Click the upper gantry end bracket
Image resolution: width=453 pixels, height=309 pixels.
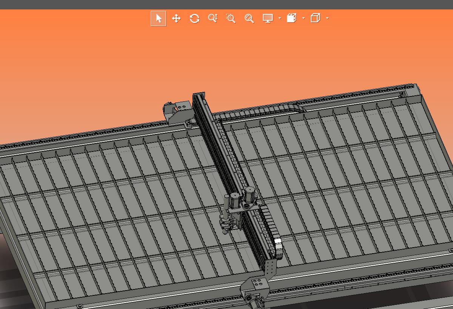[x=178, y=112]
